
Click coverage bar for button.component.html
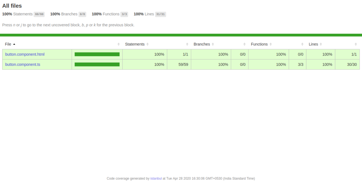click(x=97, y=55)
